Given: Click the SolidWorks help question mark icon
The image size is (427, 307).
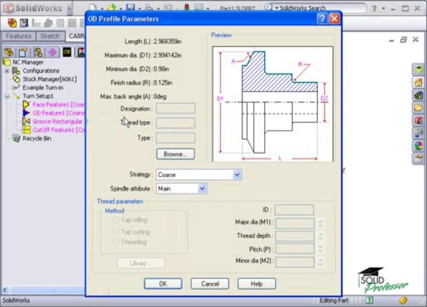Looking at the screenshot, I should click(x=374, y=8).
